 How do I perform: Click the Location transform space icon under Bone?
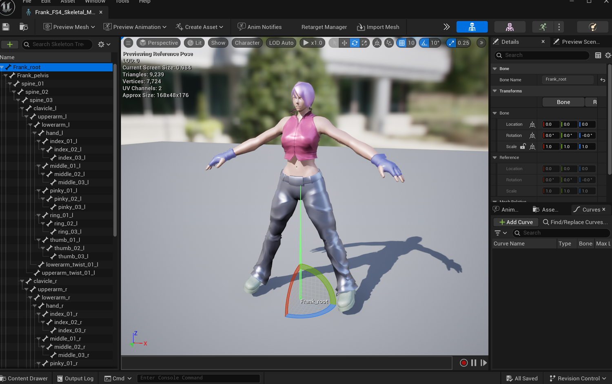(532, 125)
